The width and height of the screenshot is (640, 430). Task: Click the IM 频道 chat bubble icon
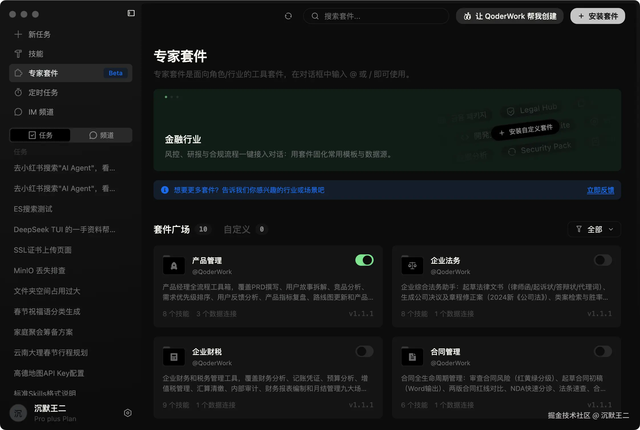pos(18,112)
